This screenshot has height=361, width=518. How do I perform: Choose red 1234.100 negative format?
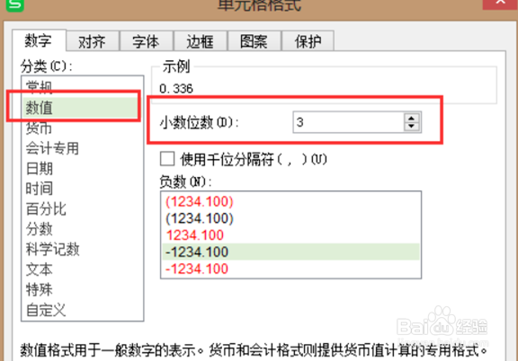(290, 235)
